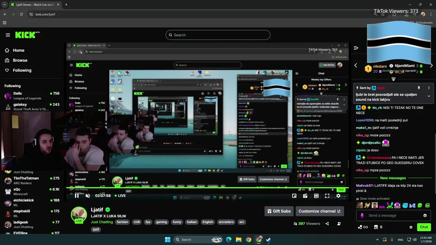Open emoji picker in chat

pyautogui.click(x=425, y=215)
